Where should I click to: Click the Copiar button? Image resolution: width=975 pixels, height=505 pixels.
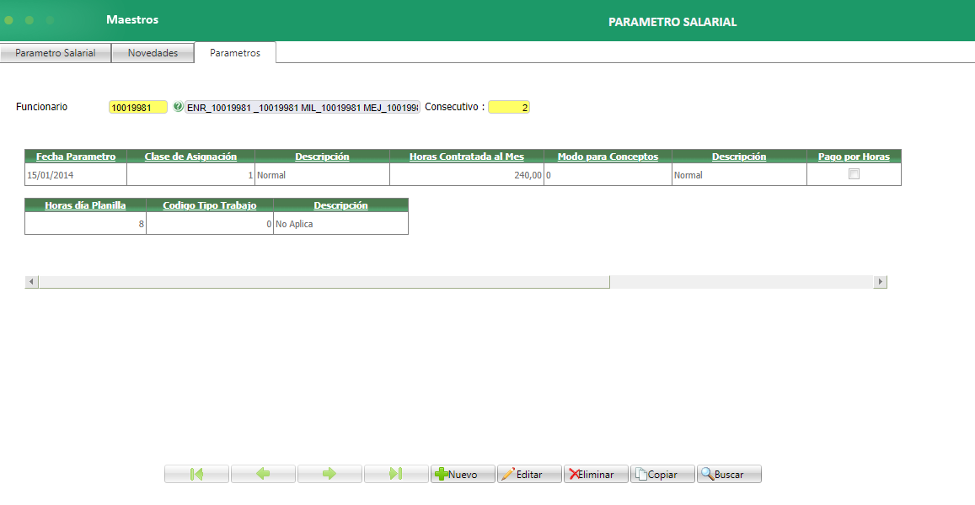coord(662,474)
